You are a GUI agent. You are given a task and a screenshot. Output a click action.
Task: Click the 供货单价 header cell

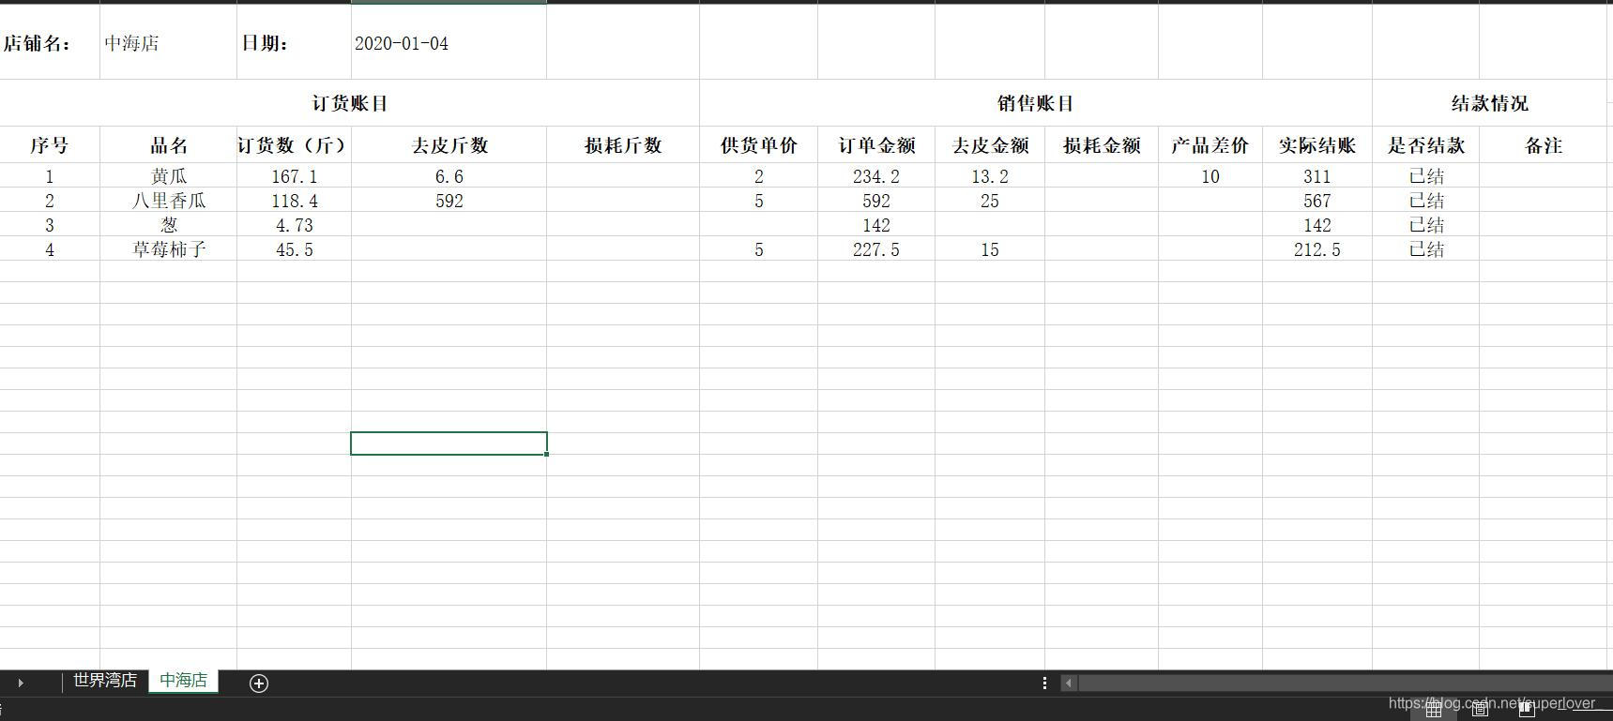click(758, 145)
